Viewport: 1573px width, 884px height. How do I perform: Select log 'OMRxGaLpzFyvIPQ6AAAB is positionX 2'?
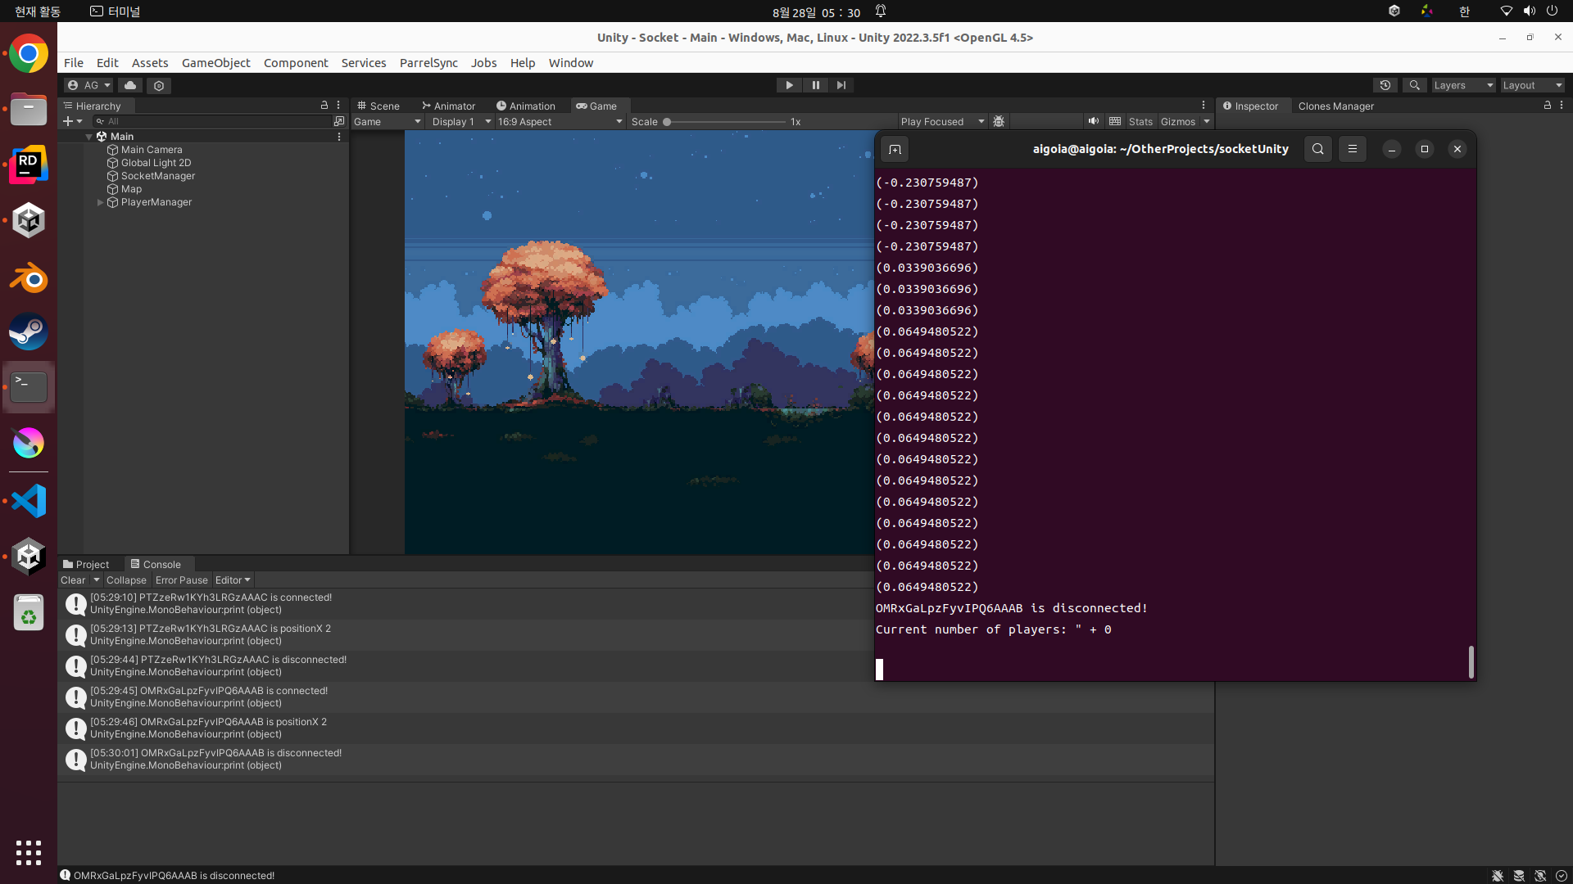[636, 728]
